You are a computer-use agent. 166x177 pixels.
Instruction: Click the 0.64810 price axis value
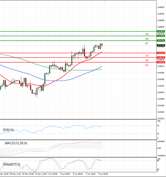coord(161,92)
